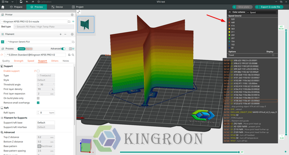Select the plate 1 thumbnail
This screenshot has height=155, width=289.
86,24
